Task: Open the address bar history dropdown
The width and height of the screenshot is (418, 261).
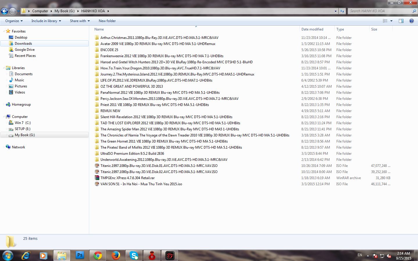Action: pos(336,11)
